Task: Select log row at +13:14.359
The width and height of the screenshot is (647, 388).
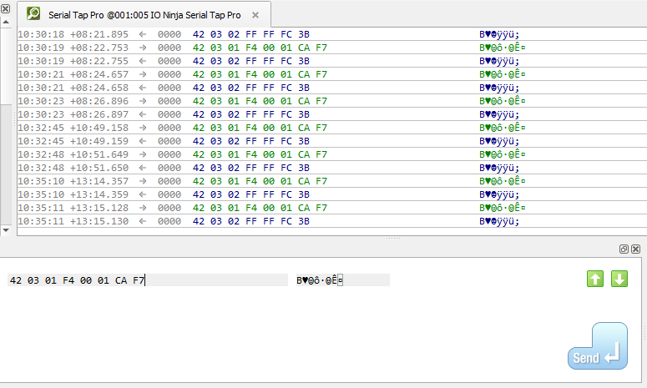Action: pos(332,194)
